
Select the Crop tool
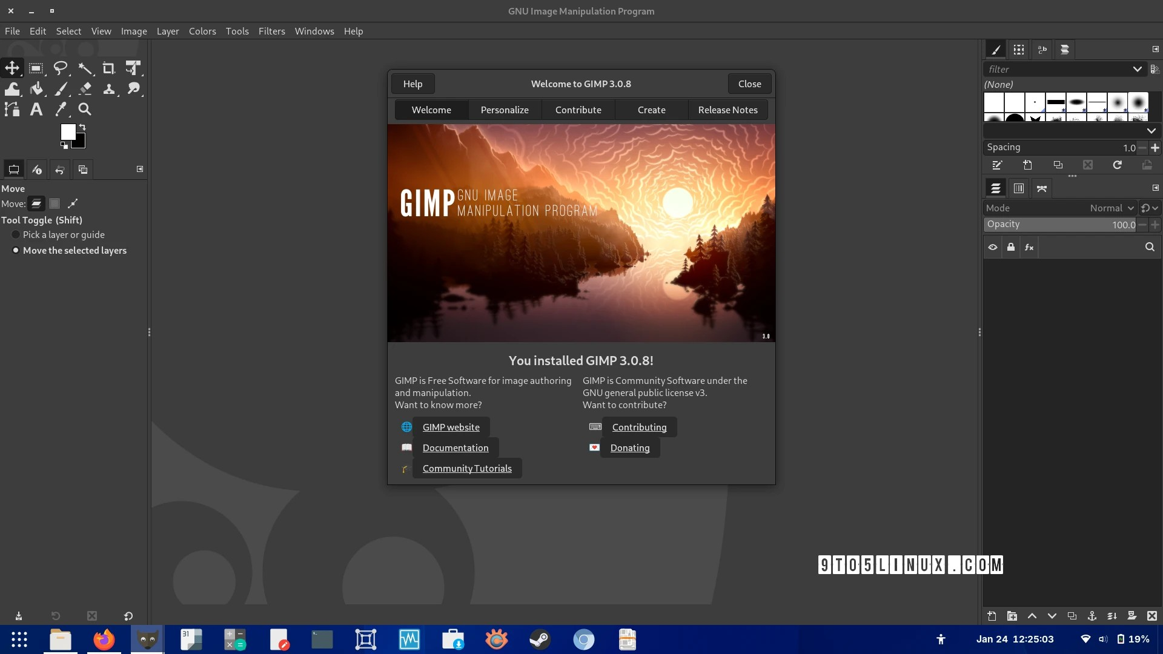click(109, 68)
